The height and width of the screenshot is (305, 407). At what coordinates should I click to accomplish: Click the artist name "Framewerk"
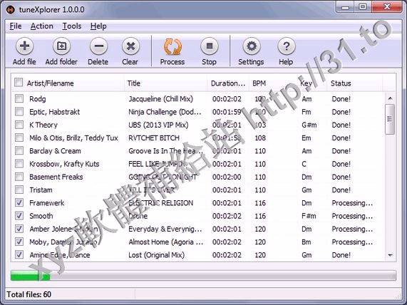coord(47,202)
